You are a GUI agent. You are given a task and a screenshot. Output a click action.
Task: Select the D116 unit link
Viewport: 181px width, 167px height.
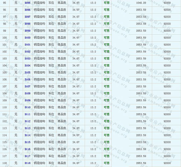coord(27,149)
